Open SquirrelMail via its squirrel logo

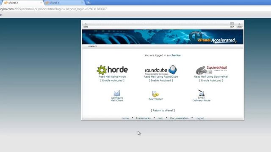click(211, 70)
